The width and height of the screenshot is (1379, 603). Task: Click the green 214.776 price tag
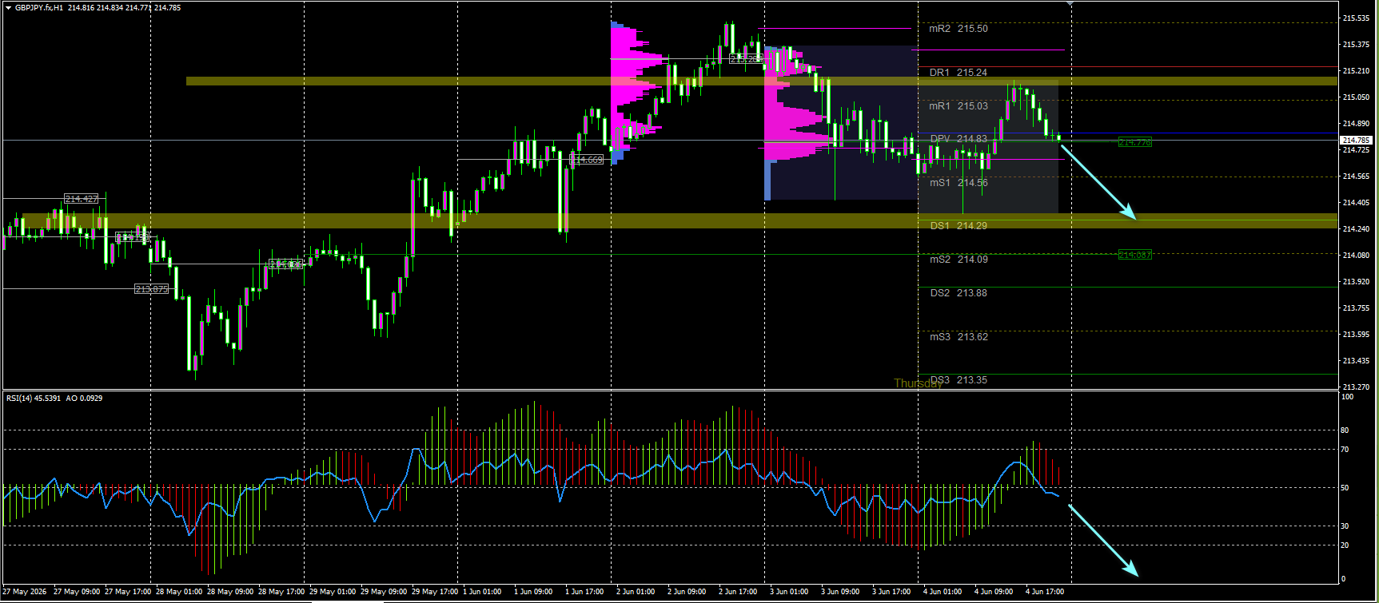(1135, 142)
